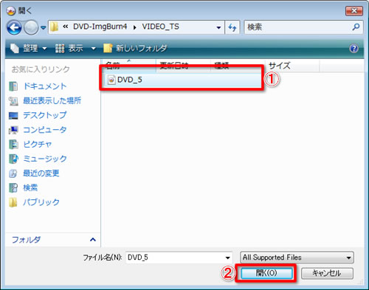
Task: Click the magnifying glass search icon
Action: click(356, 27)
